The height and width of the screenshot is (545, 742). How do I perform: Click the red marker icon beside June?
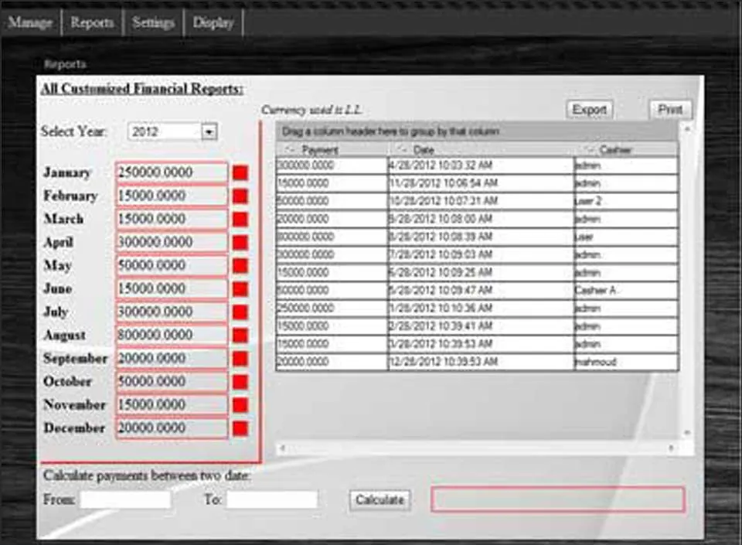coord(240,288)
